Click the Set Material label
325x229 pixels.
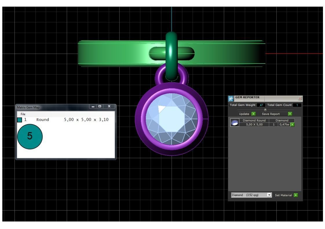(283, 195)
